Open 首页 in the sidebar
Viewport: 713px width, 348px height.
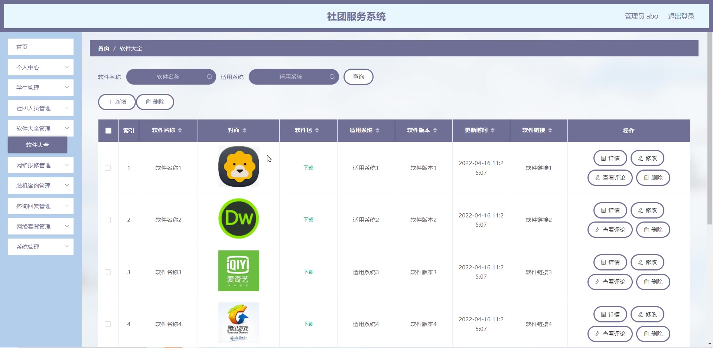(41, 47)
